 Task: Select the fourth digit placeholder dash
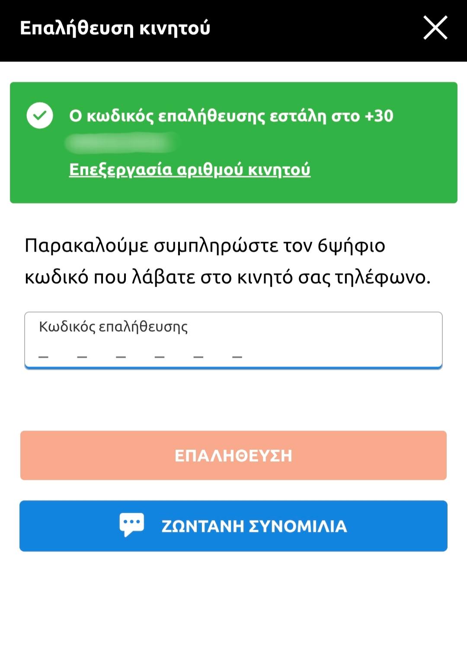pyautogui.click(x=160, y=356)
